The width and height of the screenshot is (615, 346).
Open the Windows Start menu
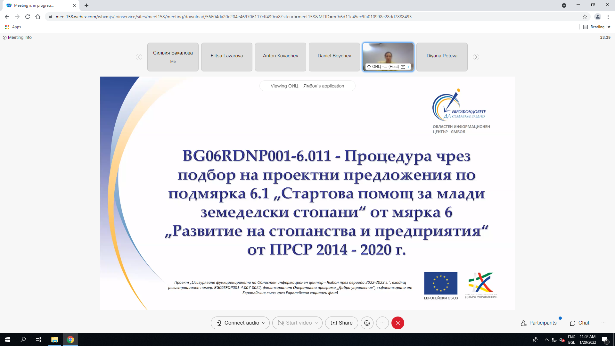[x=8, y=340]
